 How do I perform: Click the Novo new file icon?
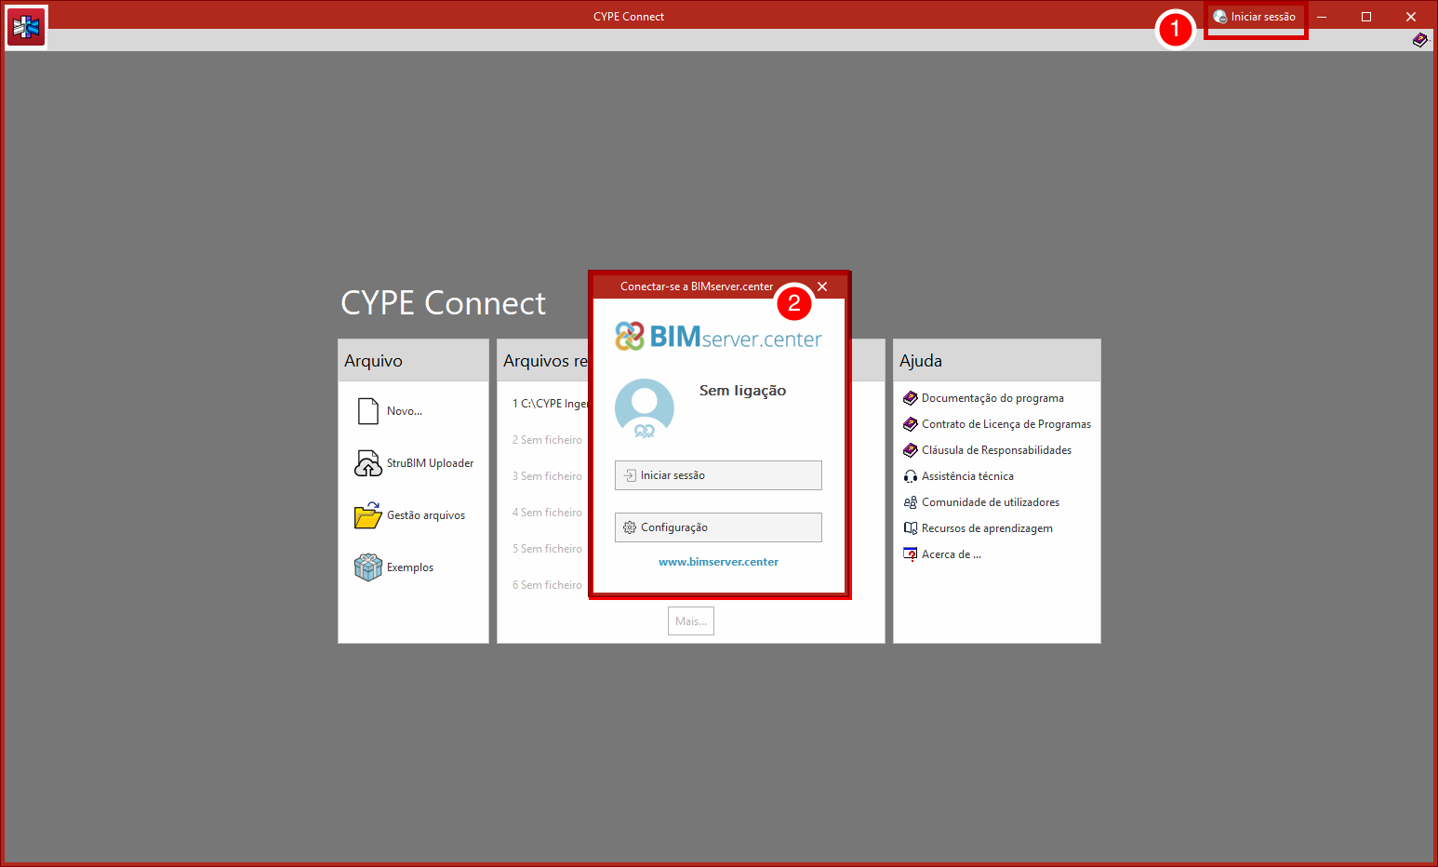click(x=368, y=411)
